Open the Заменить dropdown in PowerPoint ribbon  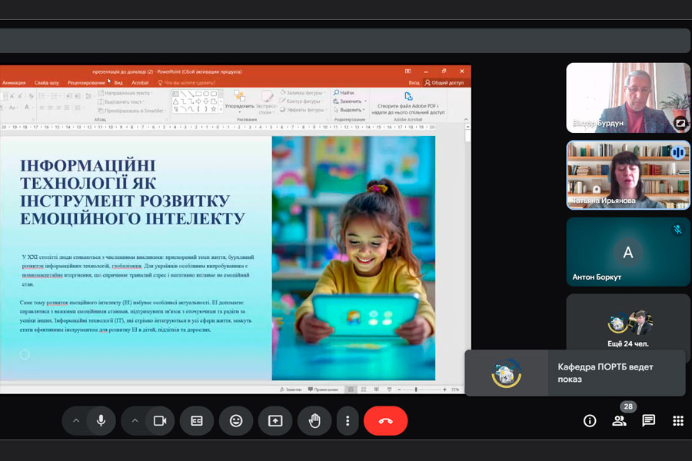351,101
